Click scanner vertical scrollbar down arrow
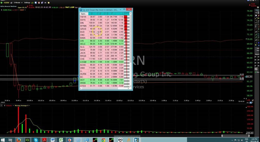Screen dimensions: 260x142 (x=131, y=86)
